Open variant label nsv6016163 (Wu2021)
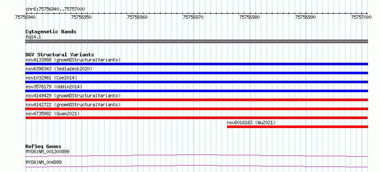The height and width of the screenshot is (172, 380). click(251, 122)
